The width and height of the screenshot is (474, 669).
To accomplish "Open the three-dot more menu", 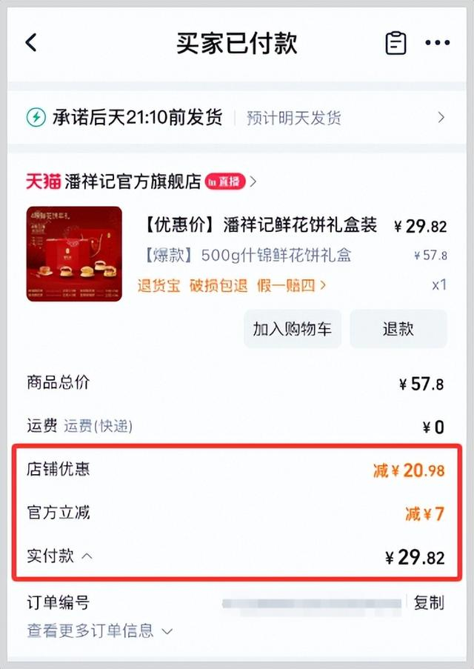I will [x=438, y=43].
